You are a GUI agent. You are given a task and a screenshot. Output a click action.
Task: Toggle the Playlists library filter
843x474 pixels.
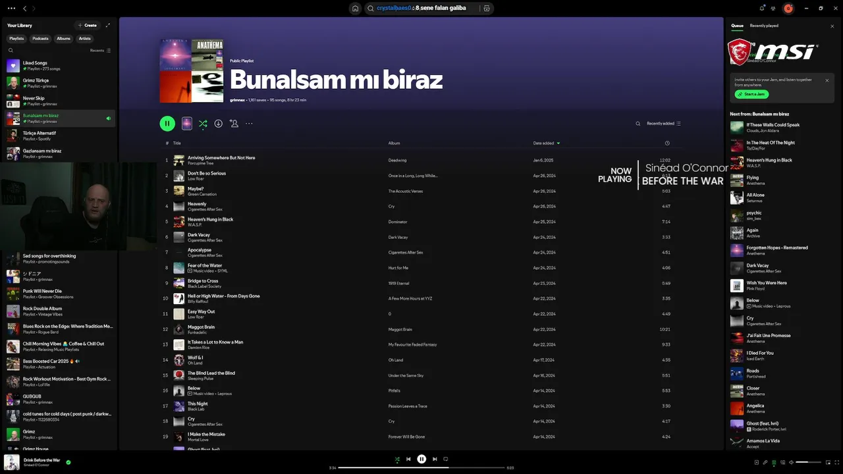(16, 38)
